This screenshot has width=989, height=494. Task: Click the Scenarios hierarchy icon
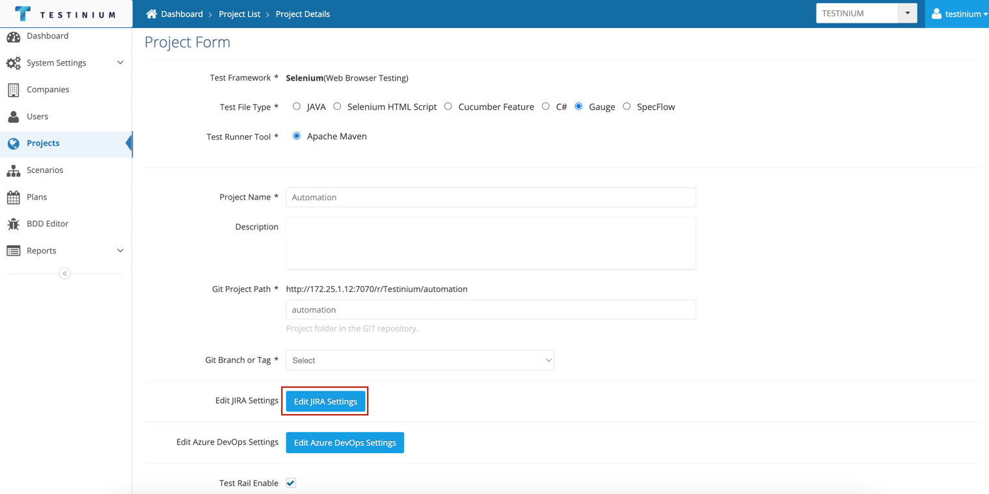click(x=13, y=170)
